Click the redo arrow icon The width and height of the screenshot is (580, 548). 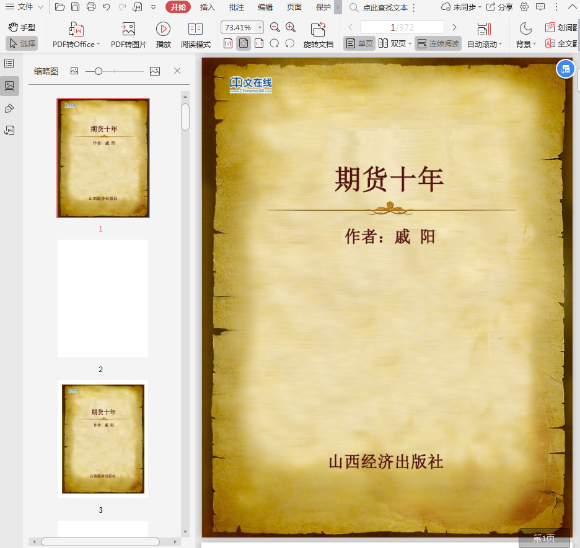coord(122,7)
